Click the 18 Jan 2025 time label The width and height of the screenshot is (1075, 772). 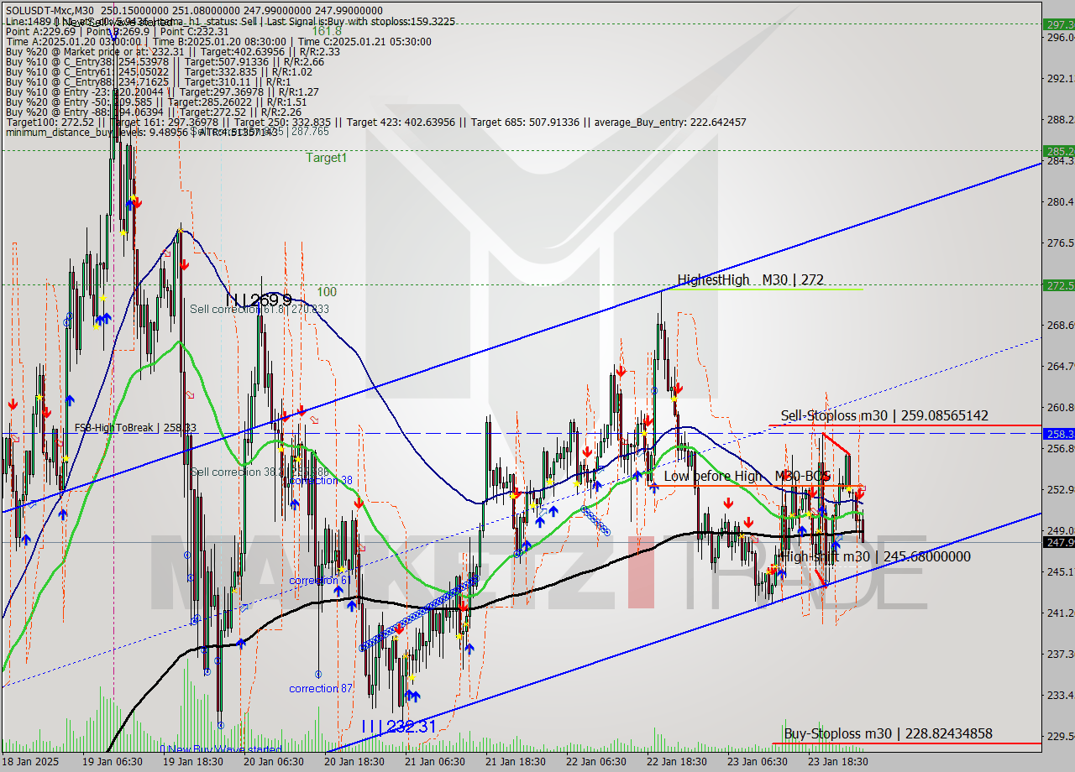[30, 762]
